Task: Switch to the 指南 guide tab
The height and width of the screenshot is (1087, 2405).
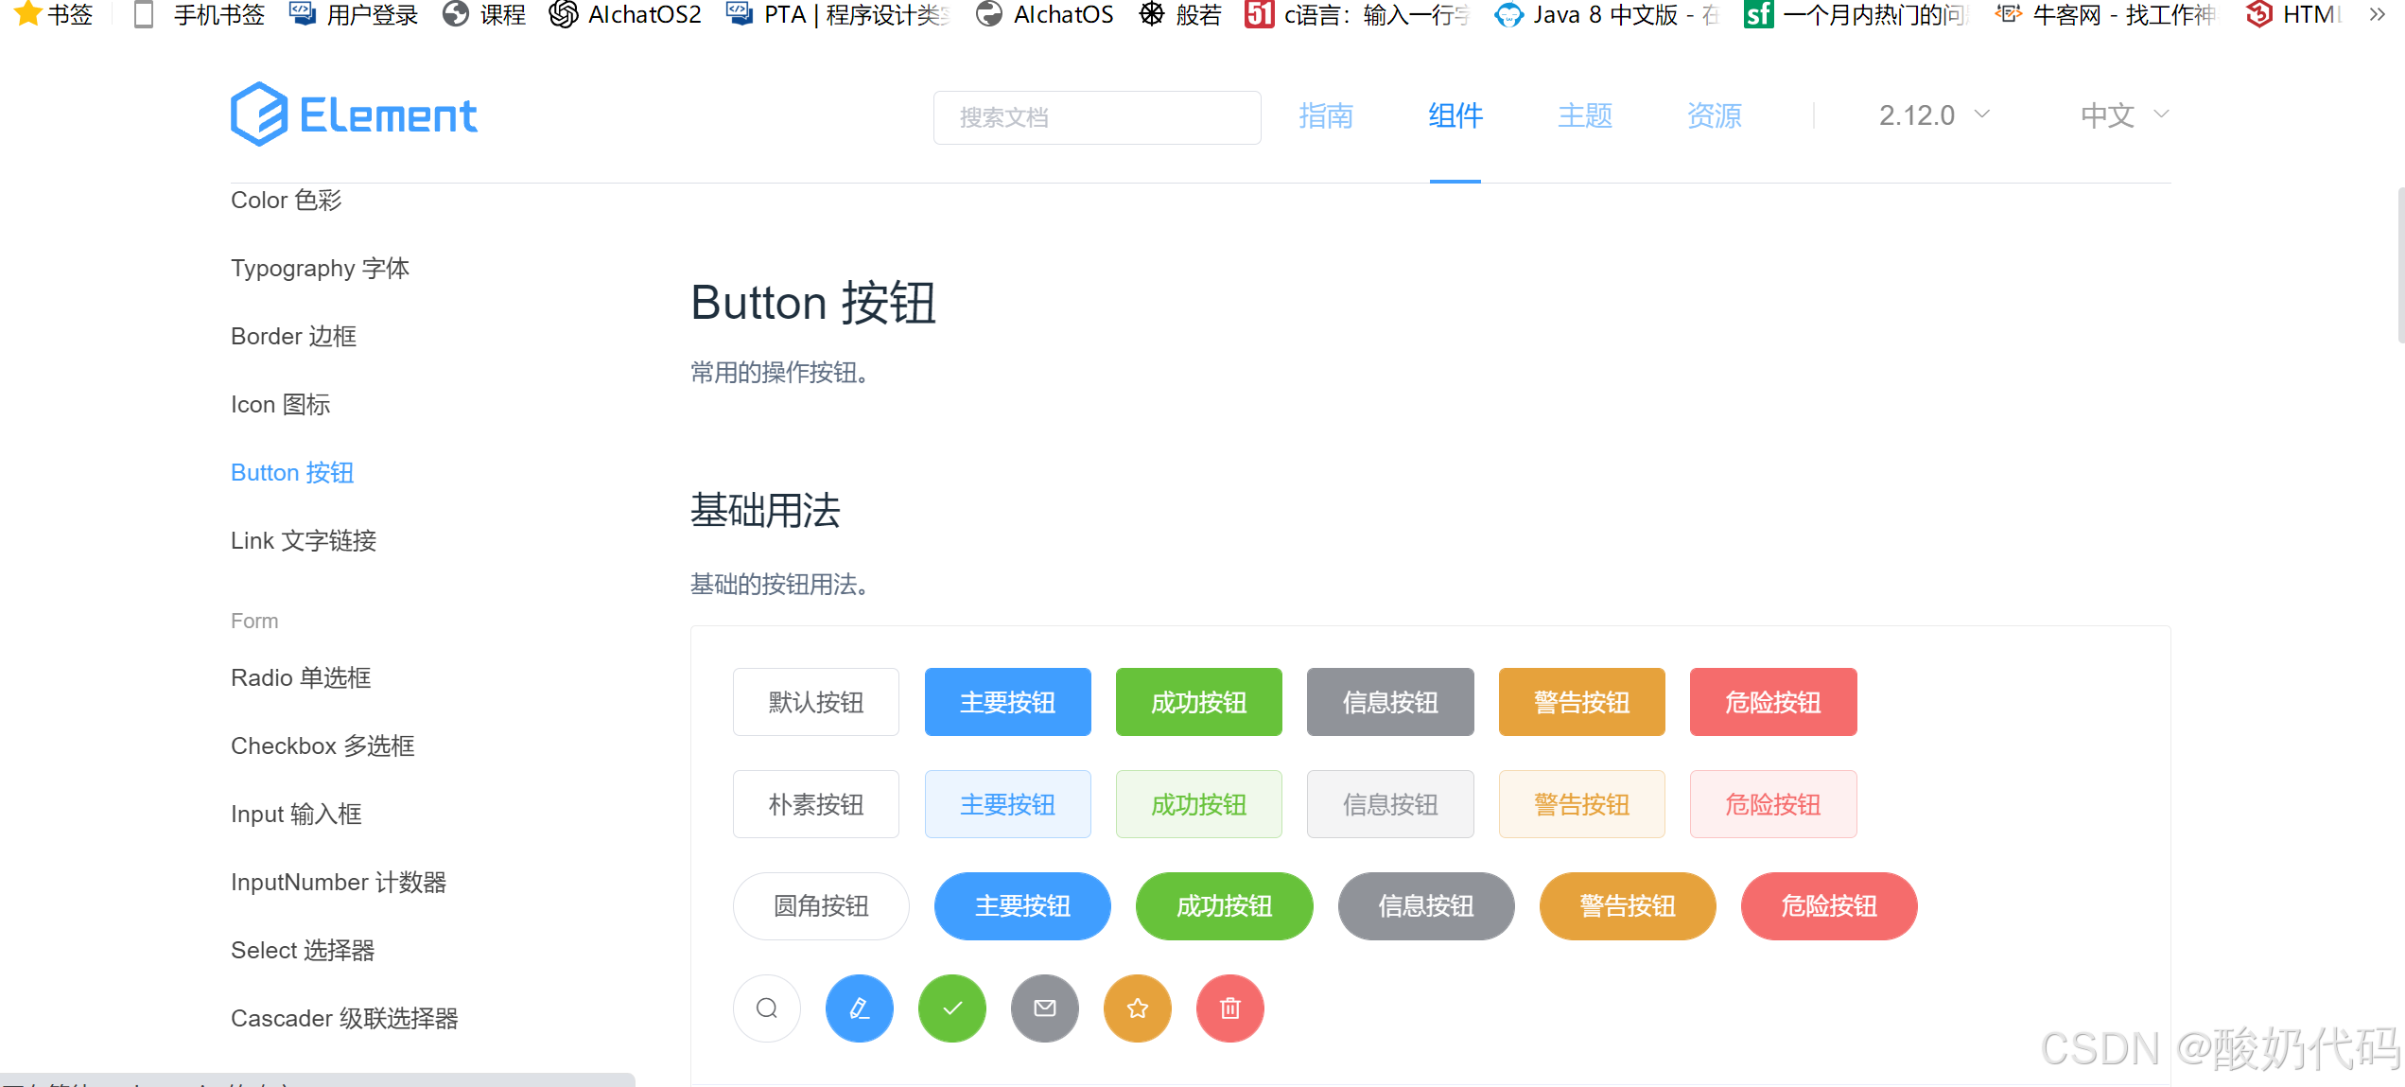Action: (x=1325, y=115)
